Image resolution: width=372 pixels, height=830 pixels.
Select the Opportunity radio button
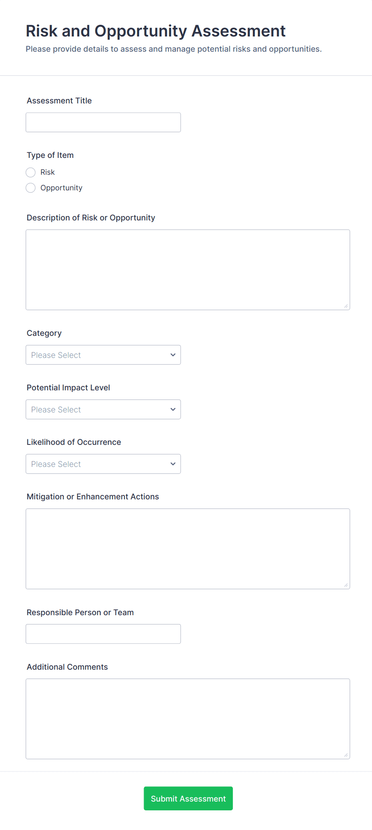click(x=31, y=188)
